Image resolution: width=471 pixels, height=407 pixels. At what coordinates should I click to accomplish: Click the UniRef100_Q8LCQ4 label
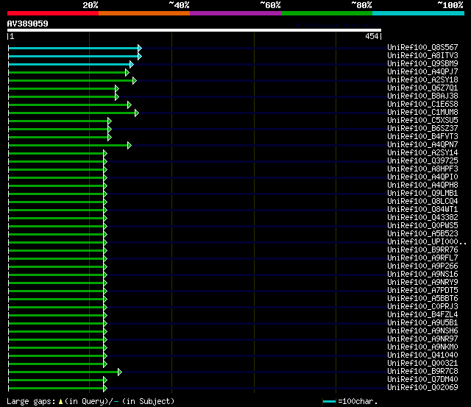(422, 202)
